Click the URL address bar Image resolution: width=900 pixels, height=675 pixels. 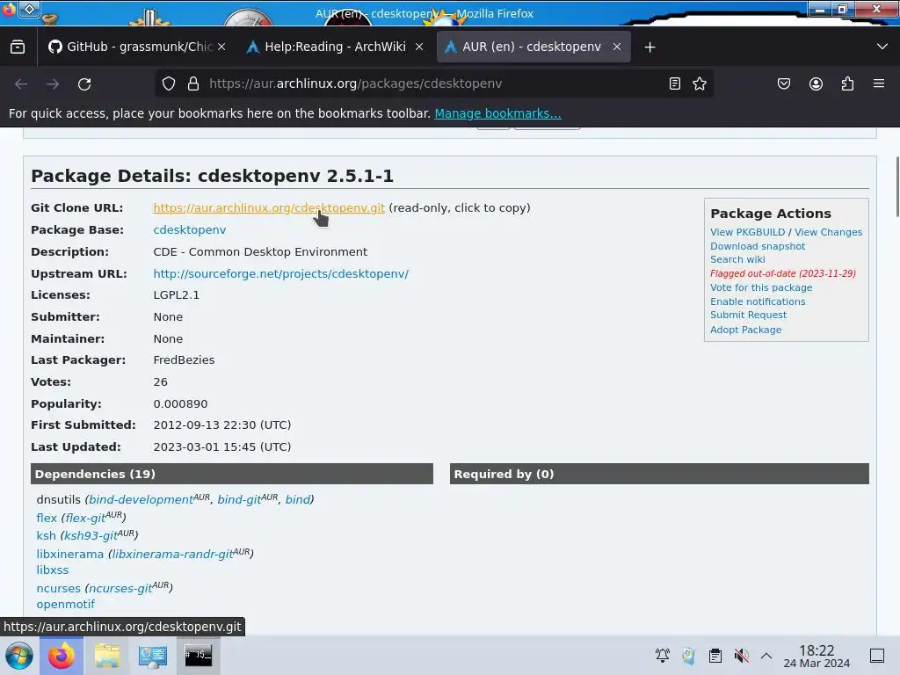click(x=433, y=83)
